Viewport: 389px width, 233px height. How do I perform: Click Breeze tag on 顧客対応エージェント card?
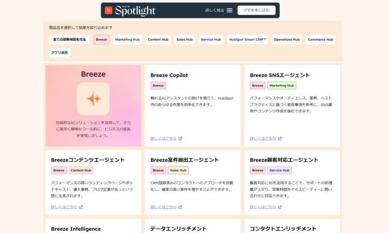click(x=258, y=170)
